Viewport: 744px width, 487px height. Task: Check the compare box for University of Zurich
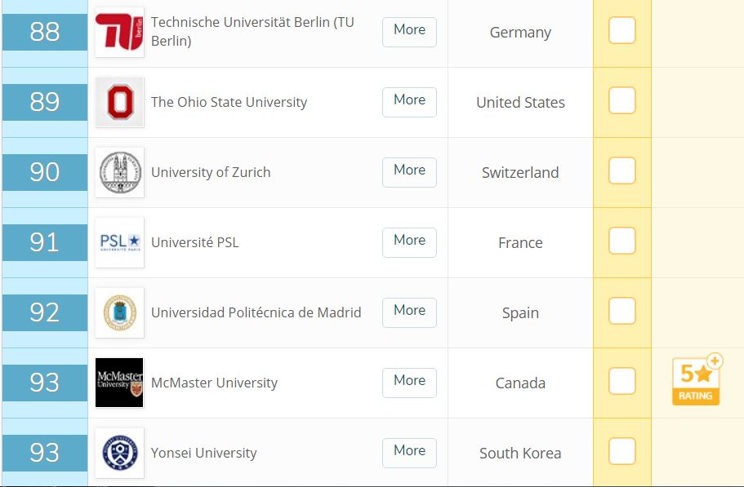[622, 170]
